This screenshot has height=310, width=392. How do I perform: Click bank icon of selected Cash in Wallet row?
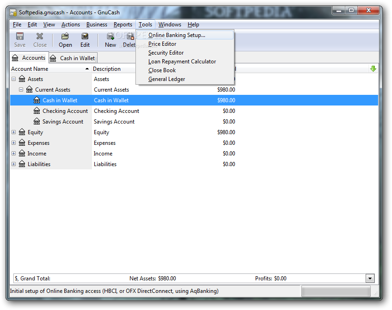(x=37, y=100)
